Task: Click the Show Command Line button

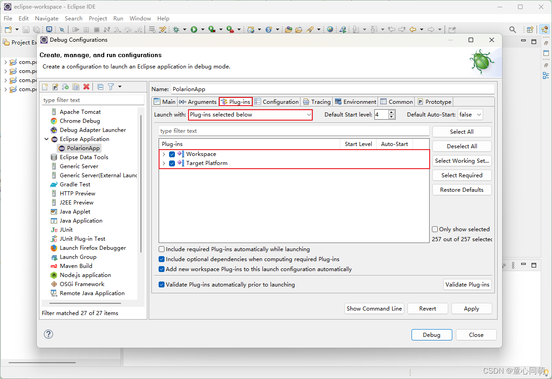Action: [374, 308]
